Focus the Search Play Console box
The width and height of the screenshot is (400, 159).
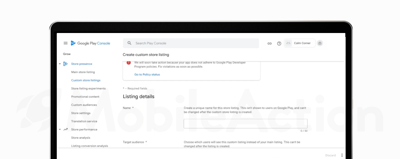click(193, 43)
